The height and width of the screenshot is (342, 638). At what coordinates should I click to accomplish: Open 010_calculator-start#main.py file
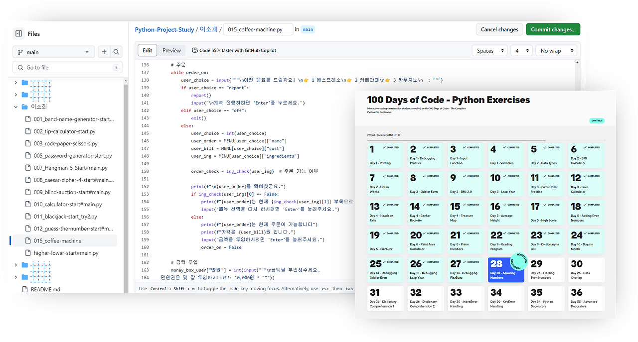coord(68,204)
